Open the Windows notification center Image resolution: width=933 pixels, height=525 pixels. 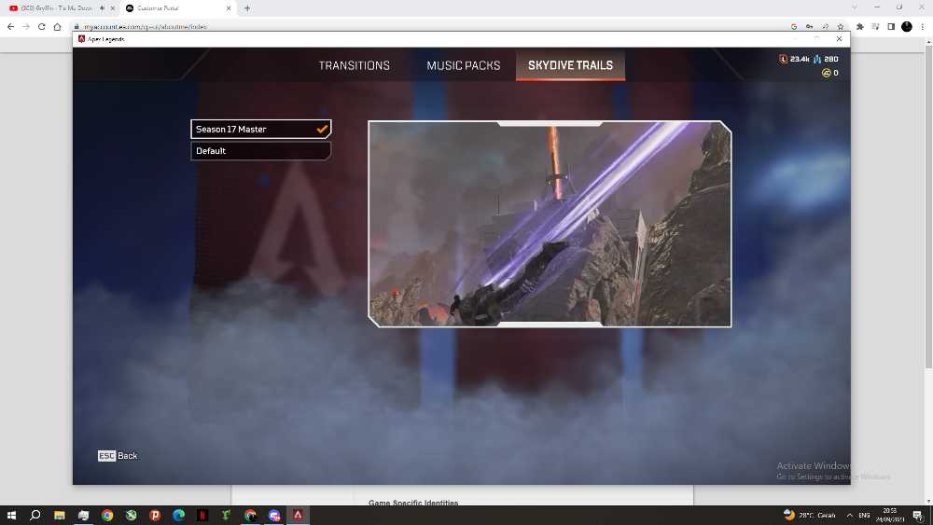coord(918,515)
